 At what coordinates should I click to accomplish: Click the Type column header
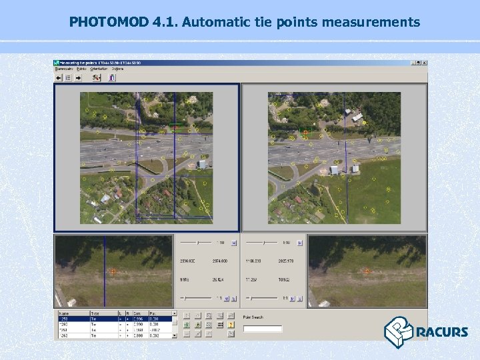click(x=104, y=313)
